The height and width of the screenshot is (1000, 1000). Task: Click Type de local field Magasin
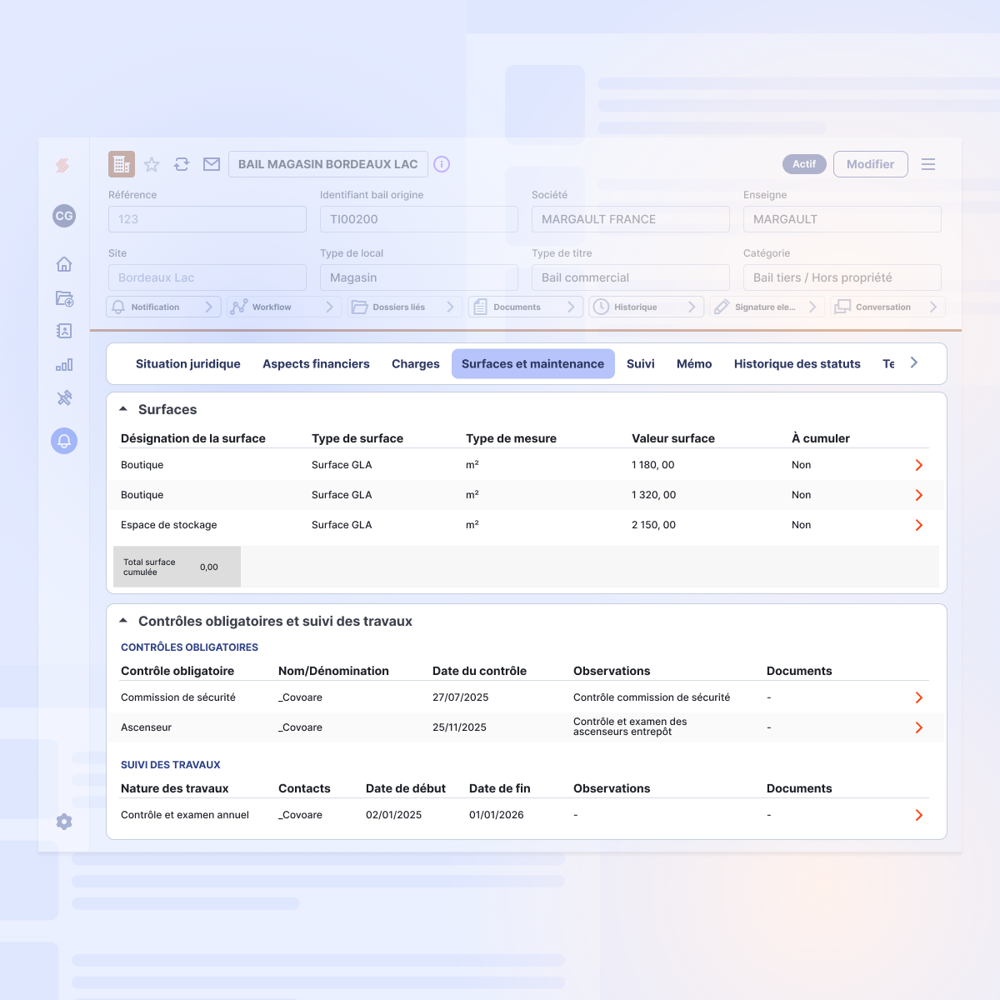click(419, 277)
